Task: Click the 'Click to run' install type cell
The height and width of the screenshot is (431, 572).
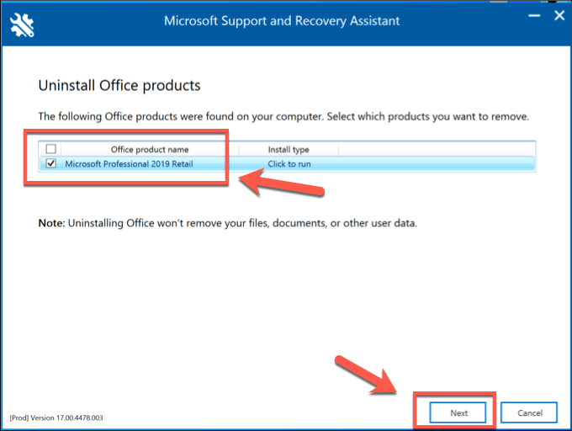Action: (289, 163)
